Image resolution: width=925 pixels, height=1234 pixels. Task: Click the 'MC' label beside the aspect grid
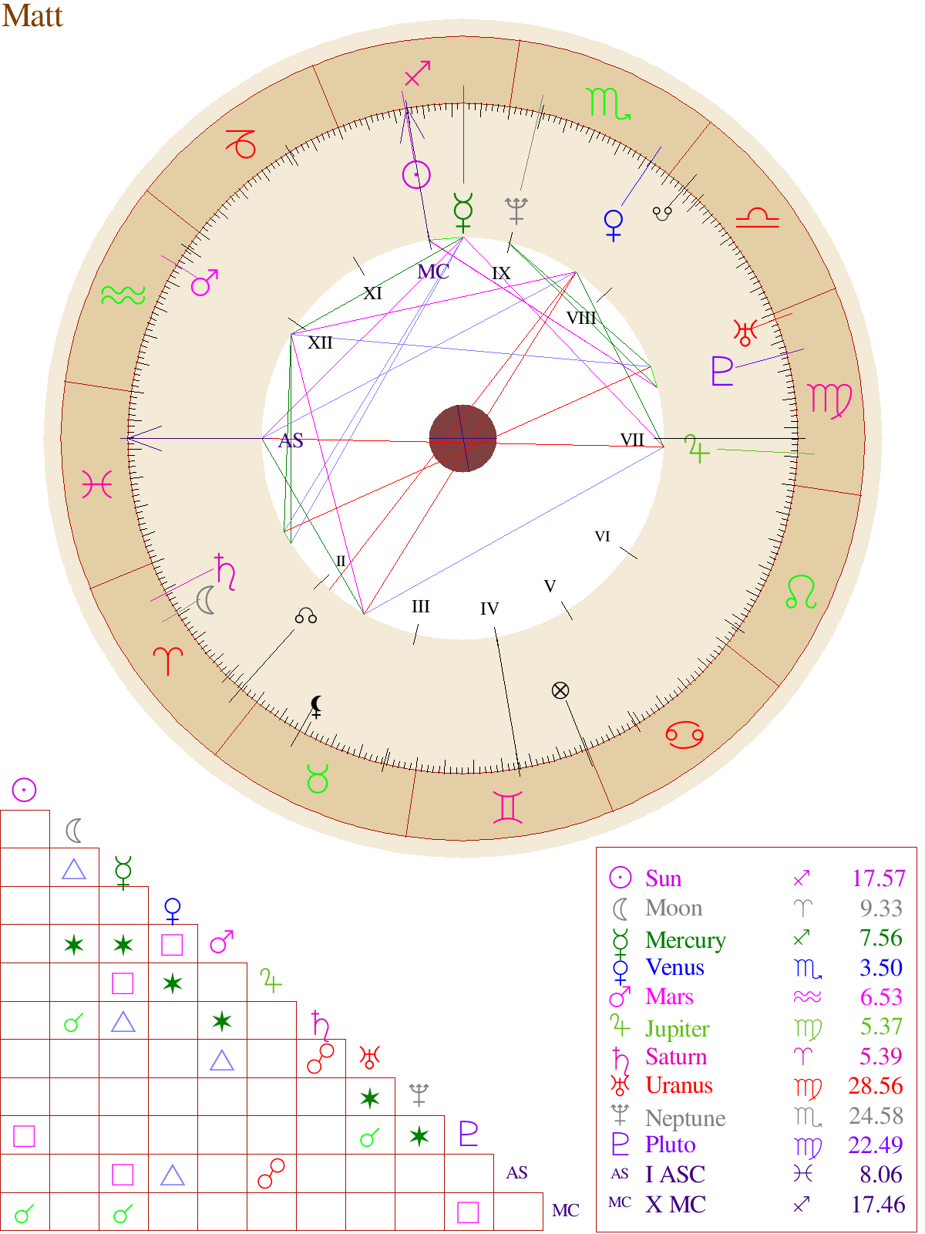pos(566,1211)
